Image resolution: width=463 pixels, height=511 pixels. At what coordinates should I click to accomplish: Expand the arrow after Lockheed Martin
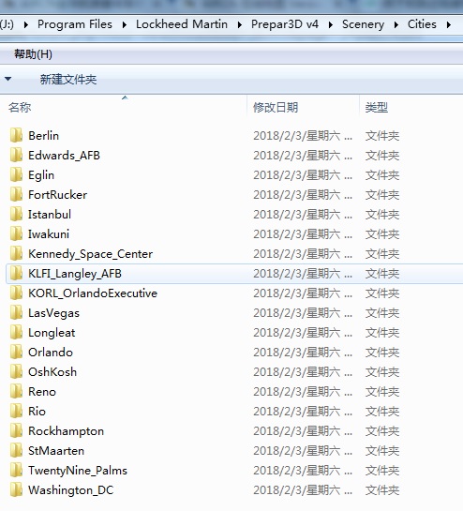(x=240, y=24)
